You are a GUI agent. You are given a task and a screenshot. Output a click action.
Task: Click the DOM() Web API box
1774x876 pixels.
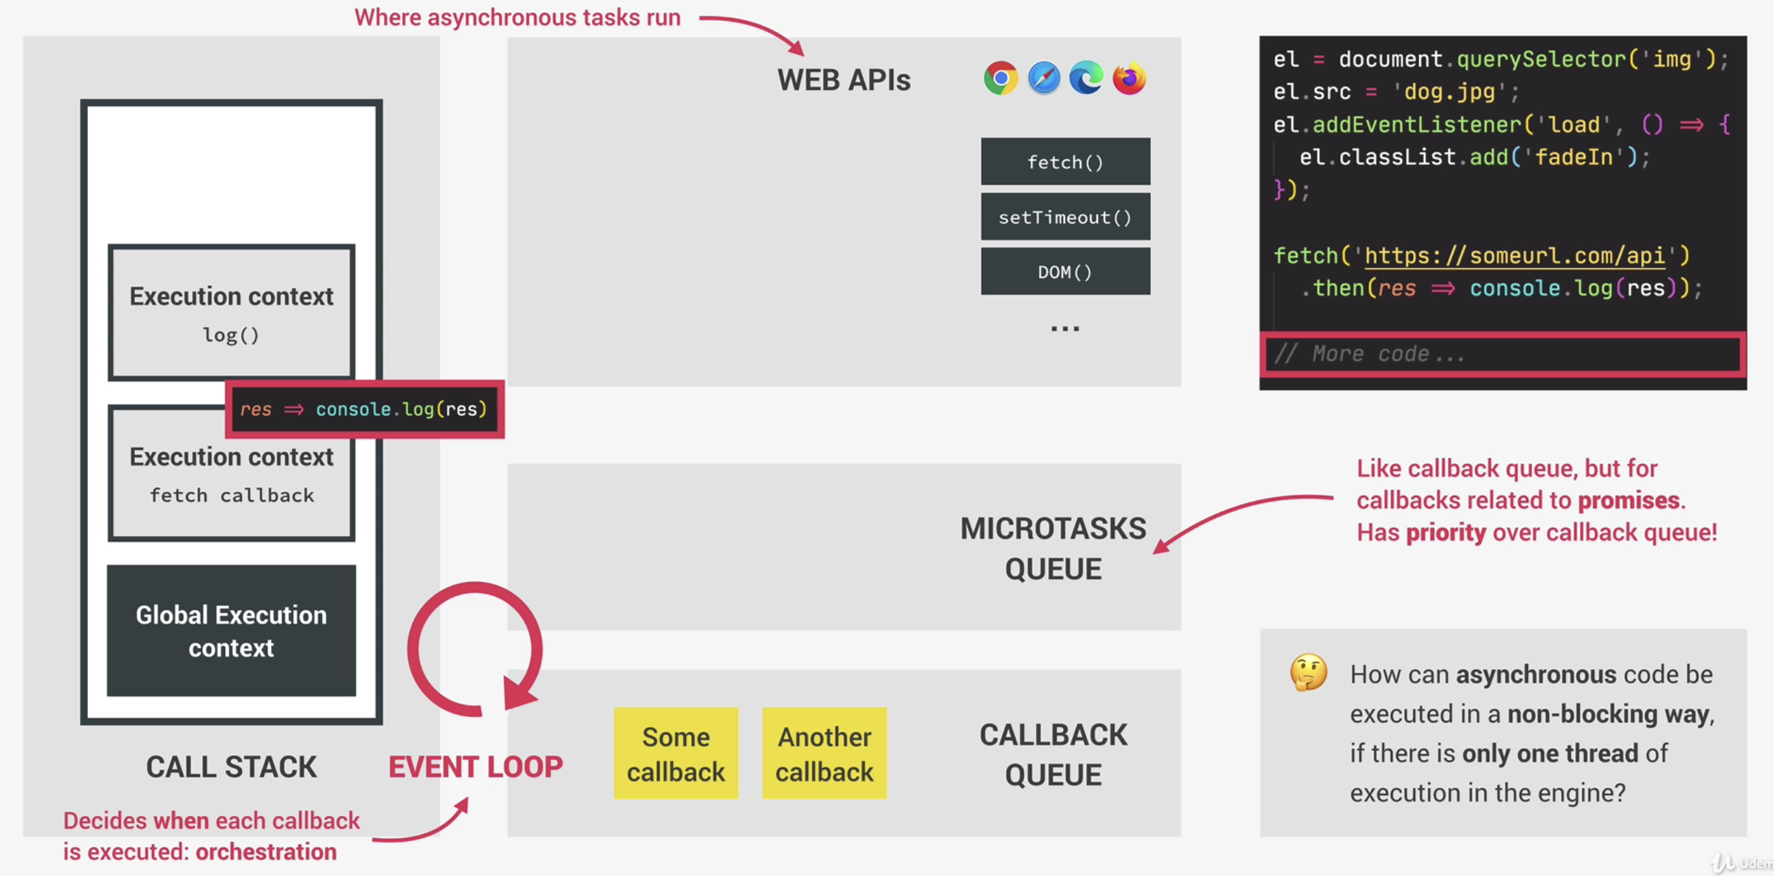(1064, 272)
